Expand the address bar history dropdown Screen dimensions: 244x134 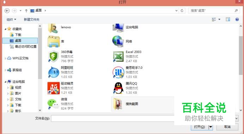pos(176,11)
